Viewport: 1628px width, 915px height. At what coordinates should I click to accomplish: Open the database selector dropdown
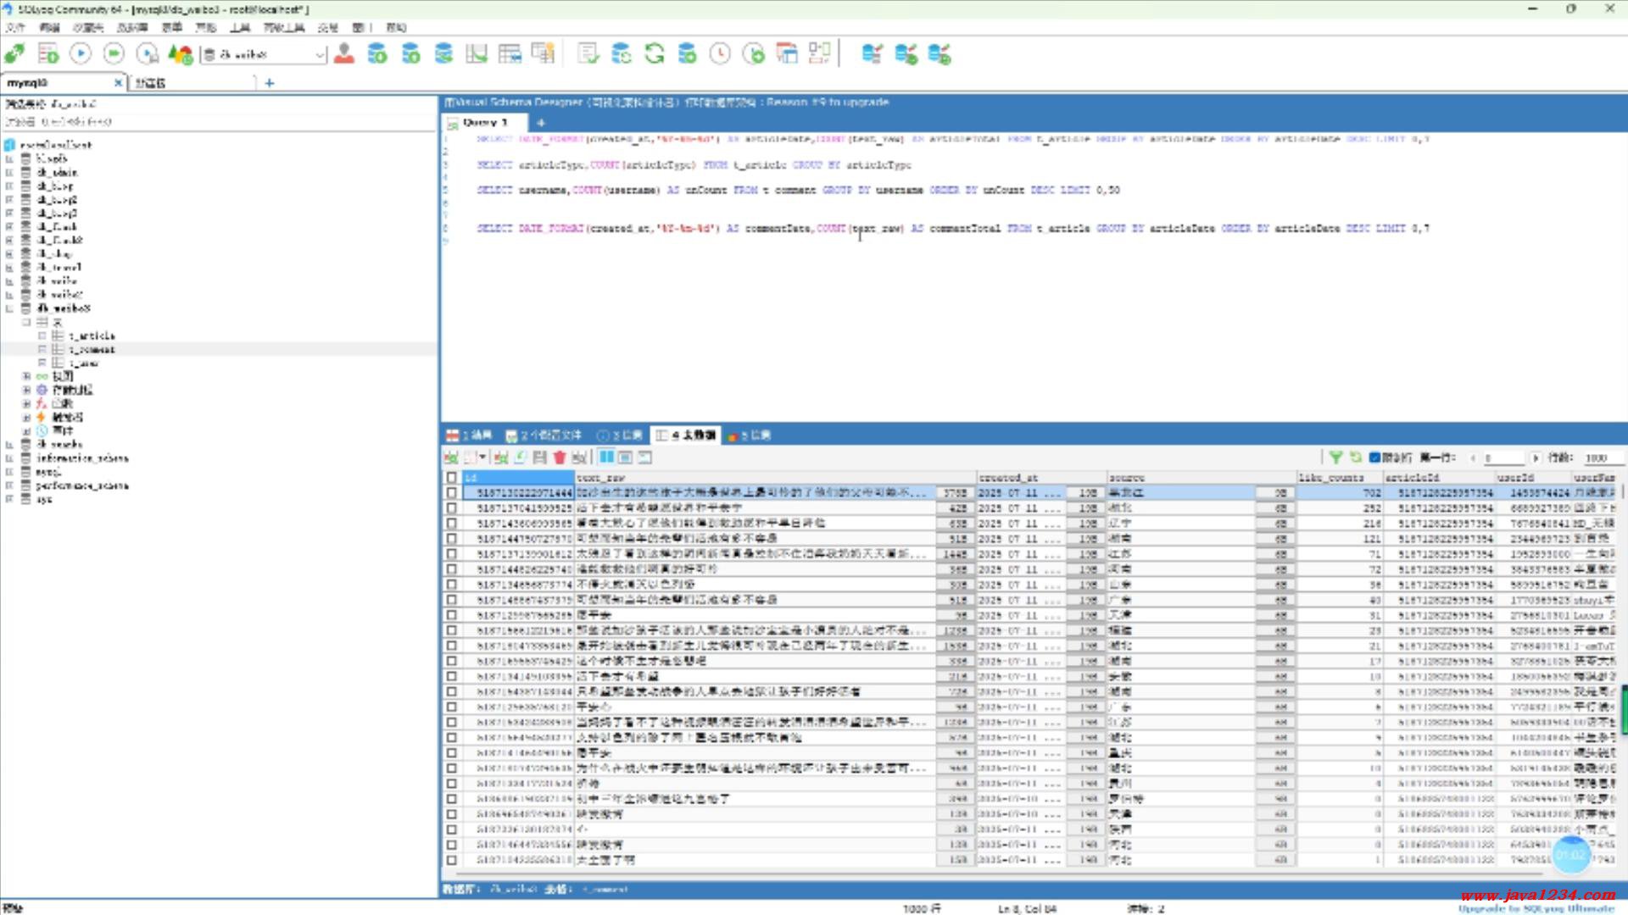[x=320, y=54]
